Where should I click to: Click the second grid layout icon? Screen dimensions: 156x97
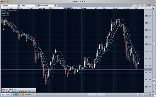(143, 5)
